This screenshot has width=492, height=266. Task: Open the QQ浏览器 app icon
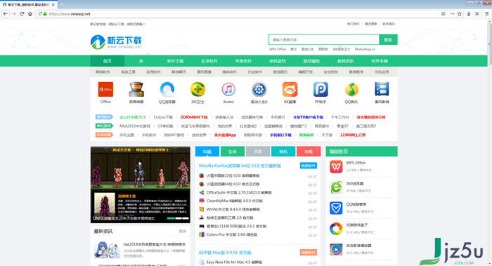[167, 89]
